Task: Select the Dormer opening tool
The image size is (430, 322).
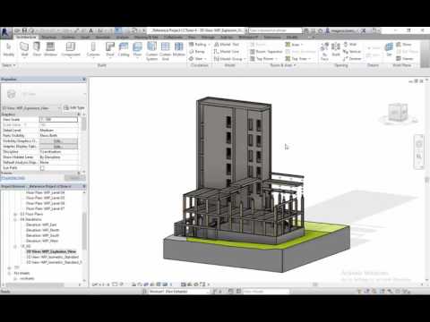Action: pos(352,59)
